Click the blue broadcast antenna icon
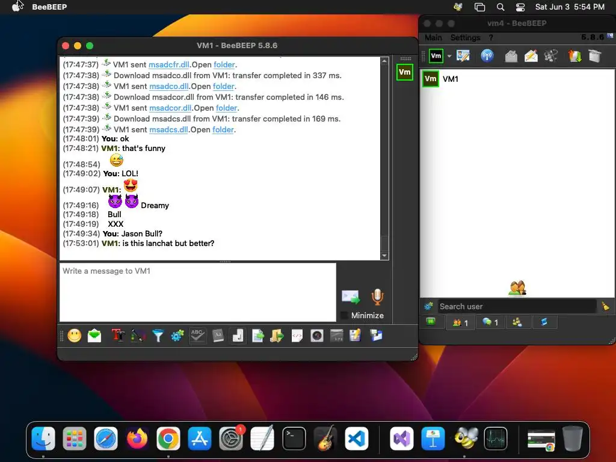616x462 pixels. (x=487, y=56)
